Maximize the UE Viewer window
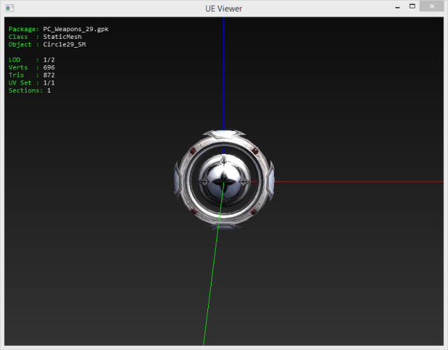448x350 pixels. (412, 7)
